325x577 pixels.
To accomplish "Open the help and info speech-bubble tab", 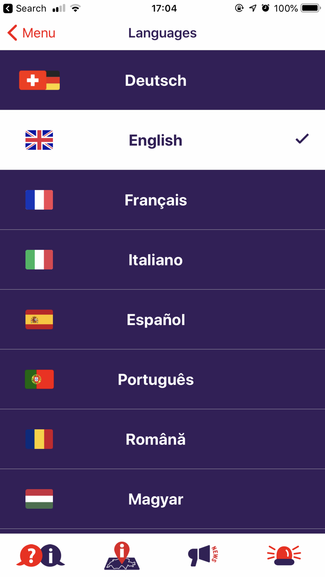I will coord(41,555).
